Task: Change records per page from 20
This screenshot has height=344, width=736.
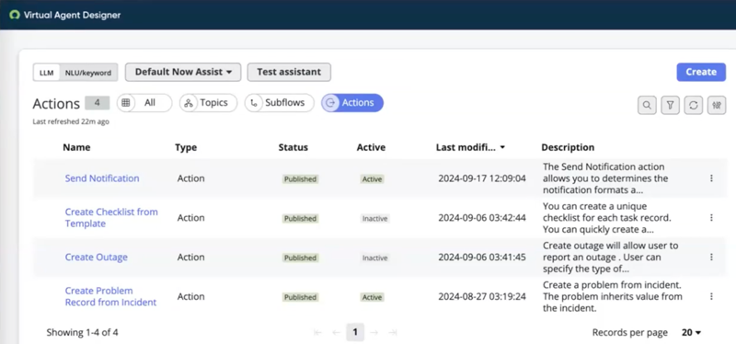Action: tap(691, 333)
